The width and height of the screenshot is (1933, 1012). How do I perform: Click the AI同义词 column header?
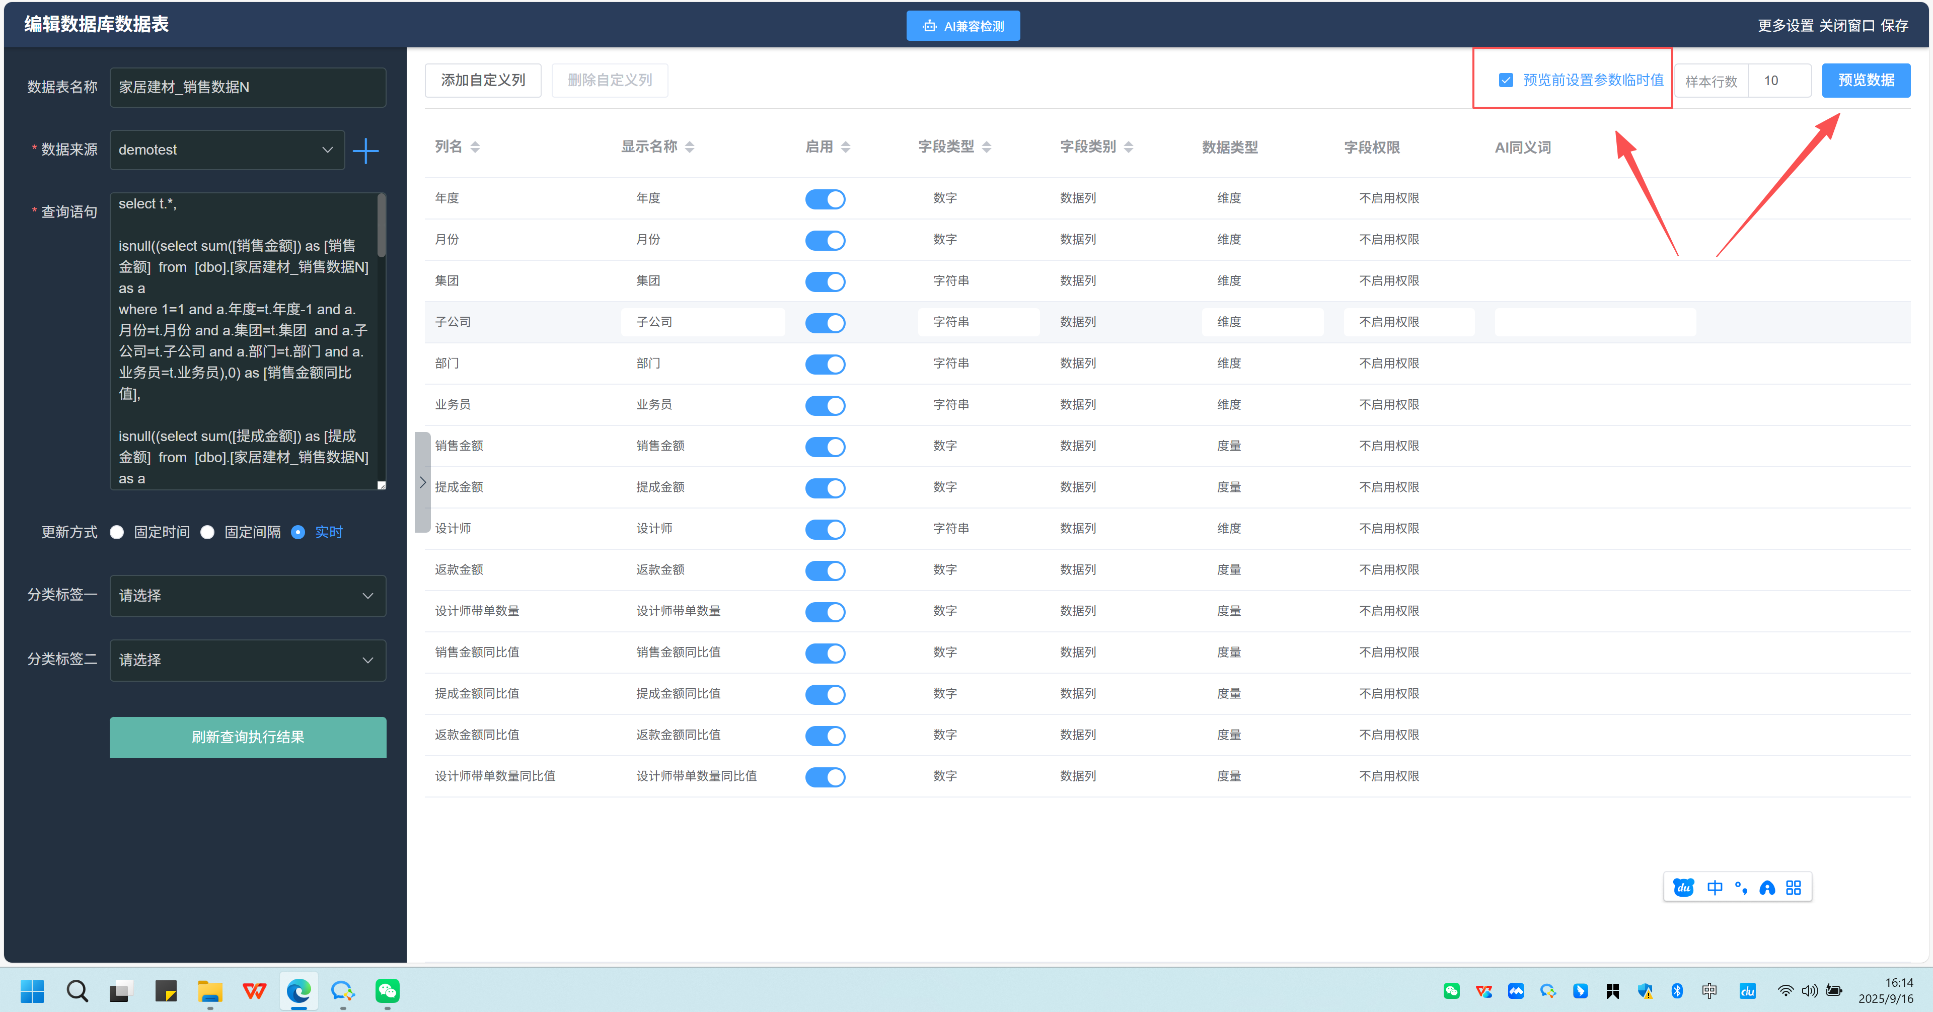(1522, 148)
